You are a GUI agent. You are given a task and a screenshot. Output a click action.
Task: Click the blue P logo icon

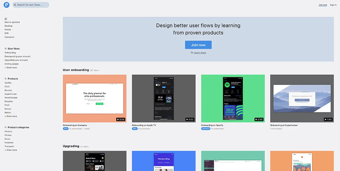6,5
